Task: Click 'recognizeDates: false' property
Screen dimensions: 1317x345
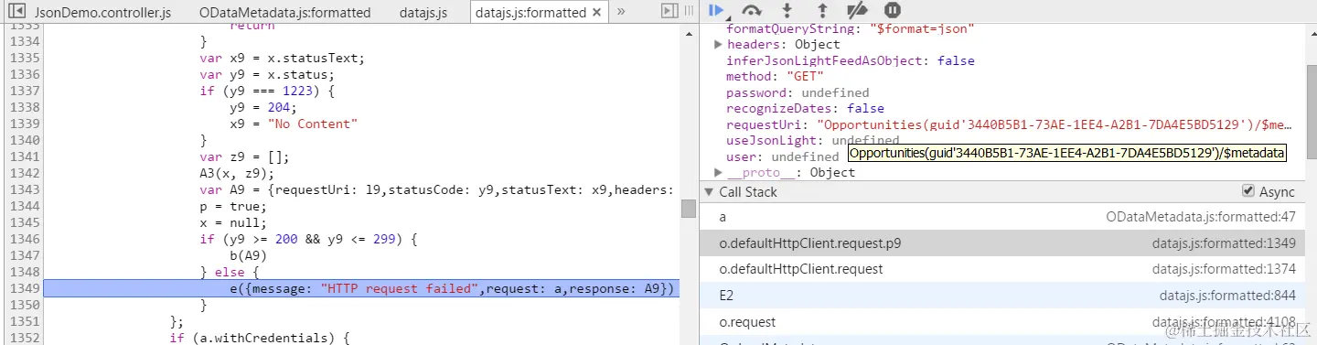Action: coord(805,108)
